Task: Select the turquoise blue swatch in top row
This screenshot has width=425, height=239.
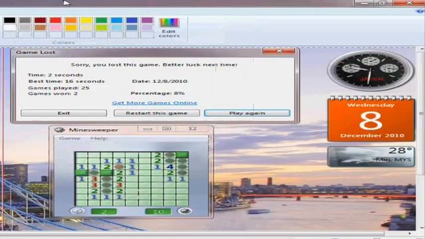Action: [117, 21]
